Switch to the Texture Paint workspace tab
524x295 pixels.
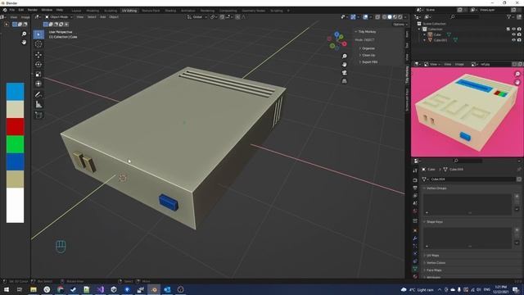[151, 11]
